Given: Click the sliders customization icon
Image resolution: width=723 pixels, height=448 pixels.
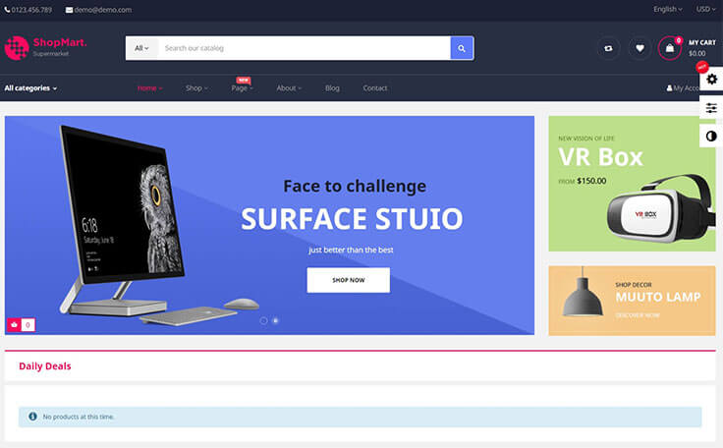Looking at the screenshot, I should (711, 108).
